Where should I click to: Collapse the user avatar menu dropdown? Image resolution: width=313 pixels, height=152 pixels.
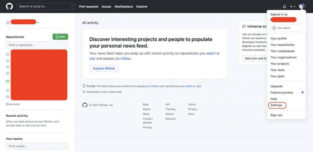click(302, 6)
